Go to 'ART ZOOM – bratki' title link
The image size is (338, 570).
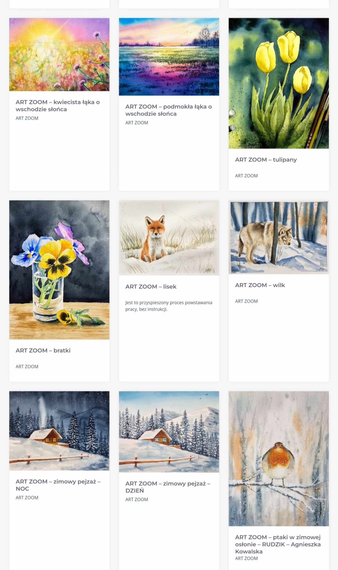tap(43, 350)
